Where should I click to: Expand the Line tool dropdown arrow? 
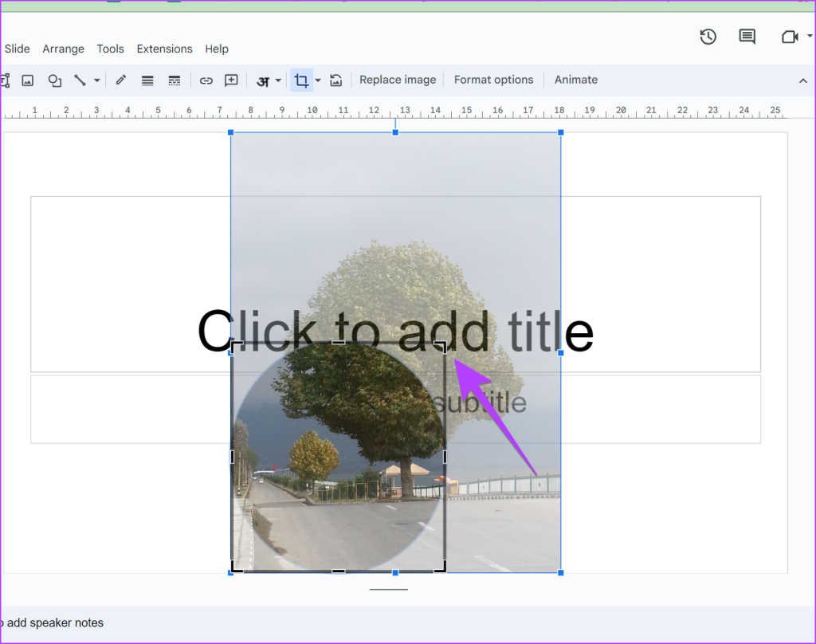(97, 80)
